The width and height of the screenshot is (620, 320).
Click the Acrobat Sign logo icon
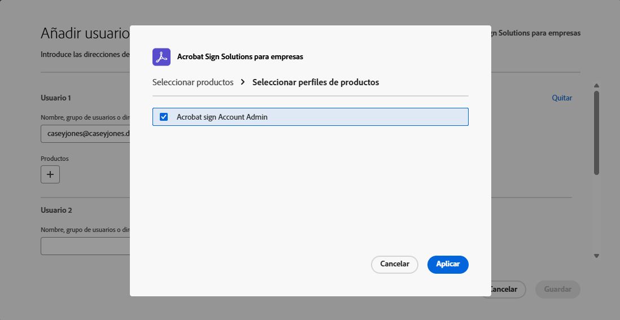[161, 57]
